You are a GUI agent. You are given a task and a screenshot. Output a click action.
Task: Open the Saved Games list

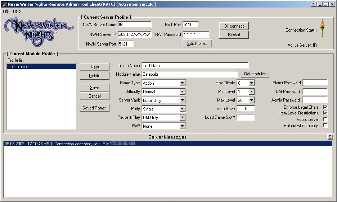(95, 108)
